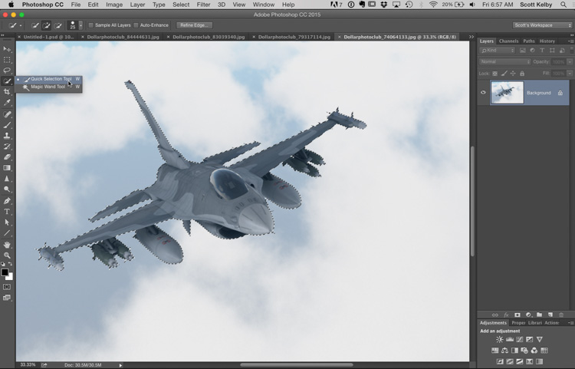Click the Background layer thumbnail
575x369 pixels.
coord(507,93)
